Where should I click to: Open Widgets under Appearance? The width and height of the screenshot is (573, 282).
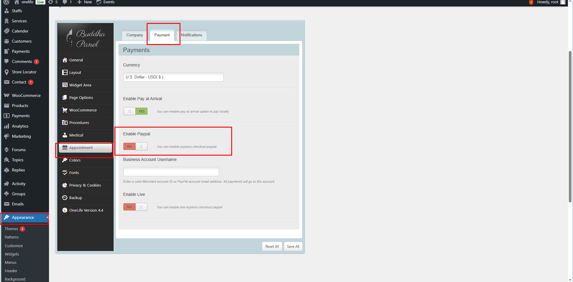click(x=12, y=254)
